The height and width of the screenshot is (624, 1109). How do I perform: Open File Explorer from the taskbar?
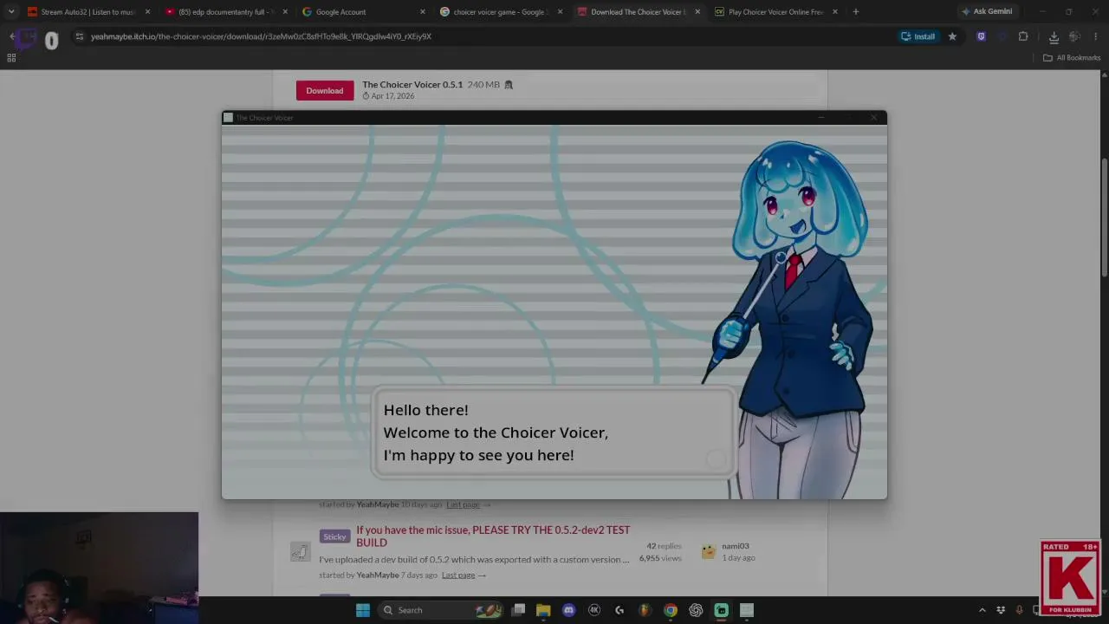pos(543,610)
